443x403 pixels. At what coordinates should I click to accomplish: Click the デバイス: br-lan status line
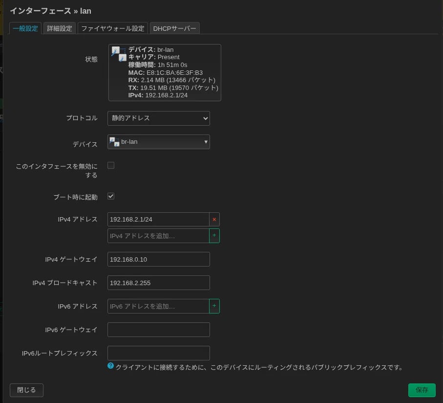click(x=151, y=49)
